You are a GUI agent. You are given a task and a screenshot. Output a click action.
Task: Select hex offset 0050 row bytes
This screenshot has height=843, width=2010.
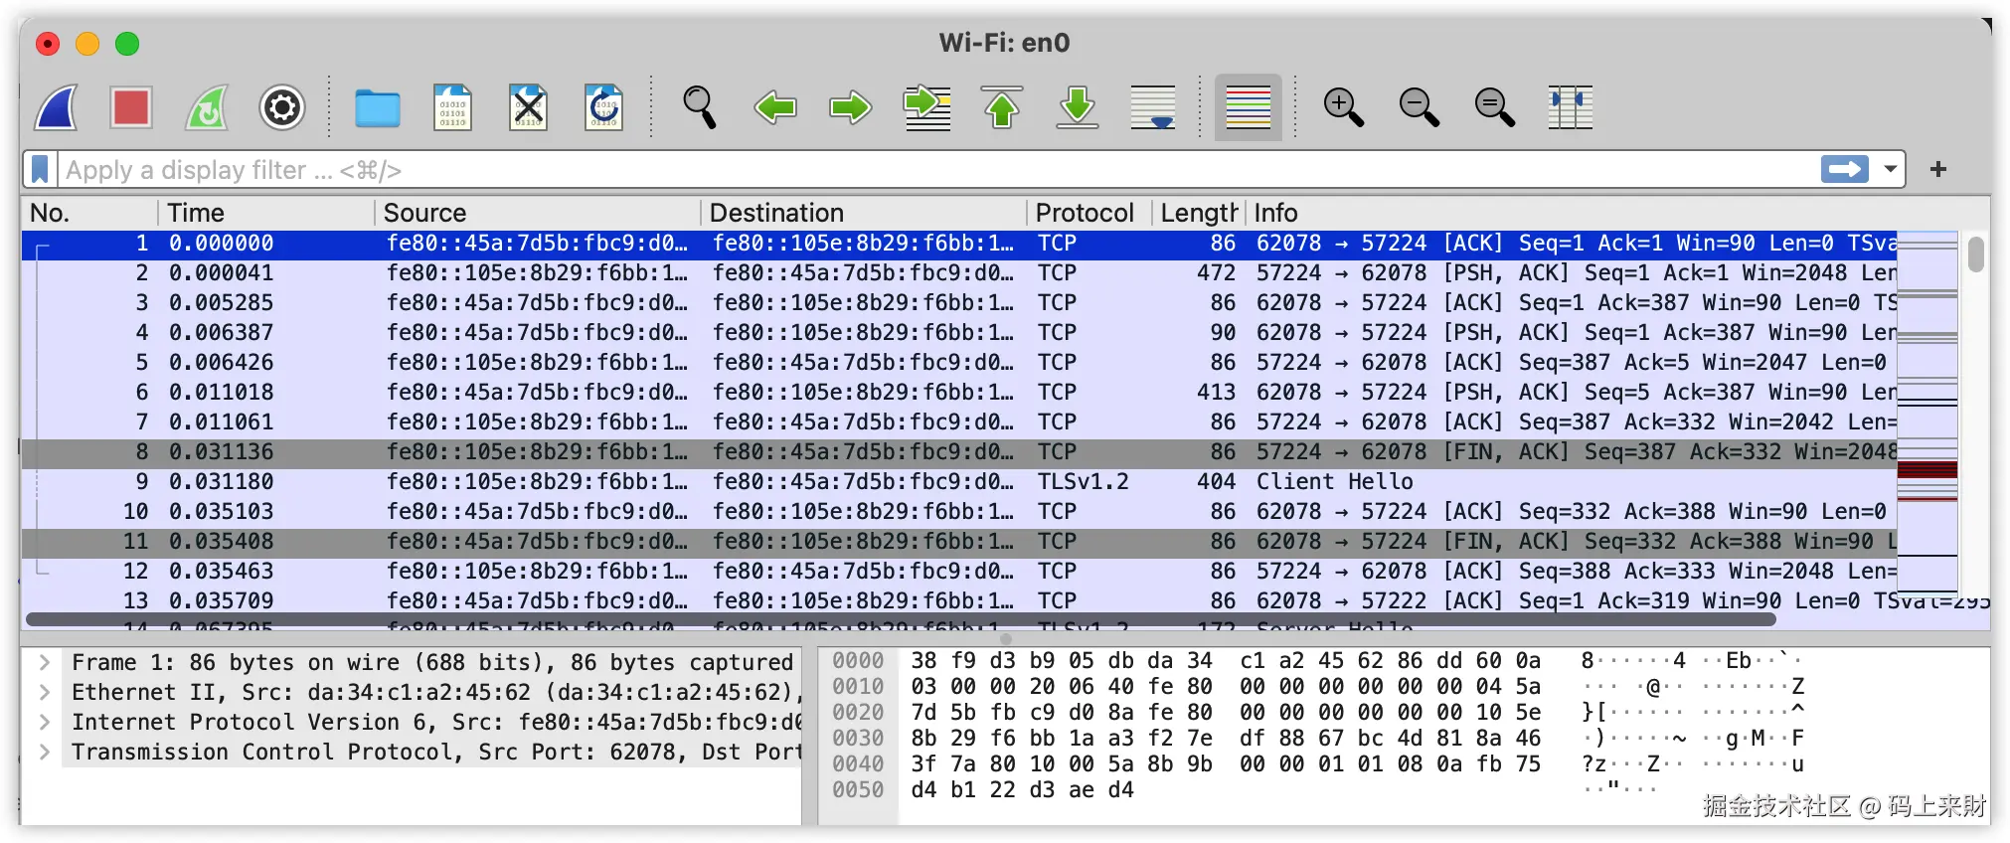click(x=1022, y=790)
